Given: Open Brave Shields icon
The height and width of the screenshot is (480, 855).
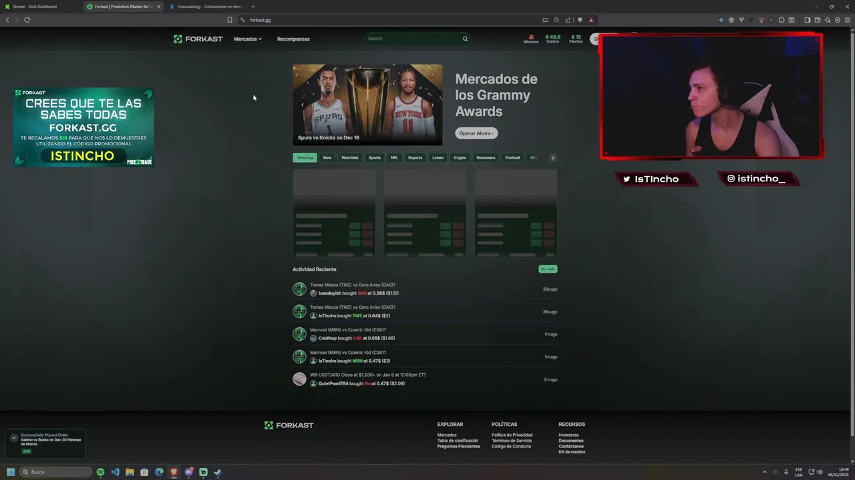Looking at the screenshot, I should (580, 20).
